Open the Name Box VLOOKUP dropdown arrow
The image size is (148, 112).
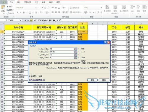coord(20,20)
